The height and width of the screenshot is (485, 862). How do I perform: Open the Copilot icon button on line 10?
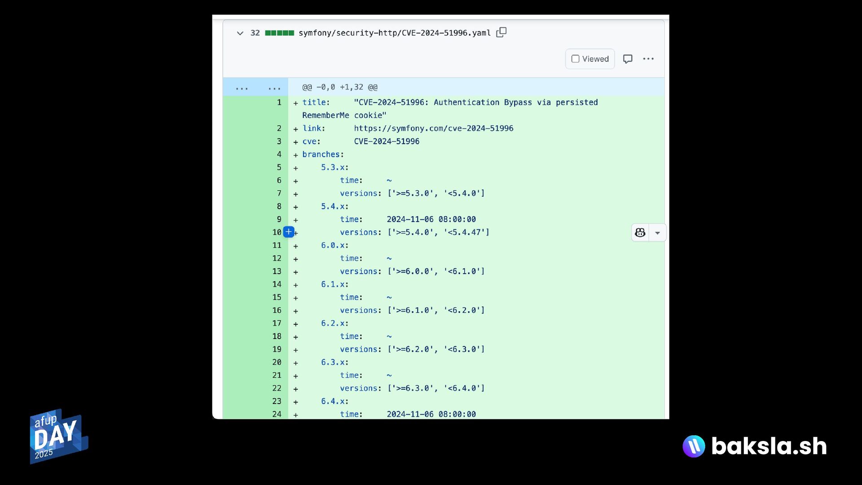click(640, 233)
